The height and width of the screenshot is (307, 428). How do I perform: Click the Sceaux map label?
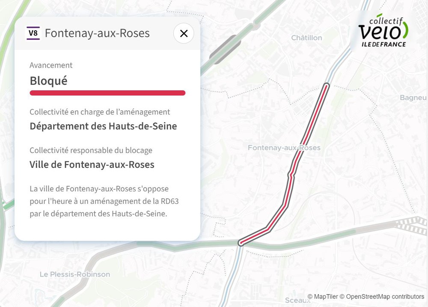[297, 300]
